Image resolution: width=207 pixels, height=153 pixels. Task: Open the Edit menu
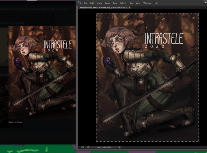coord(92,3)
